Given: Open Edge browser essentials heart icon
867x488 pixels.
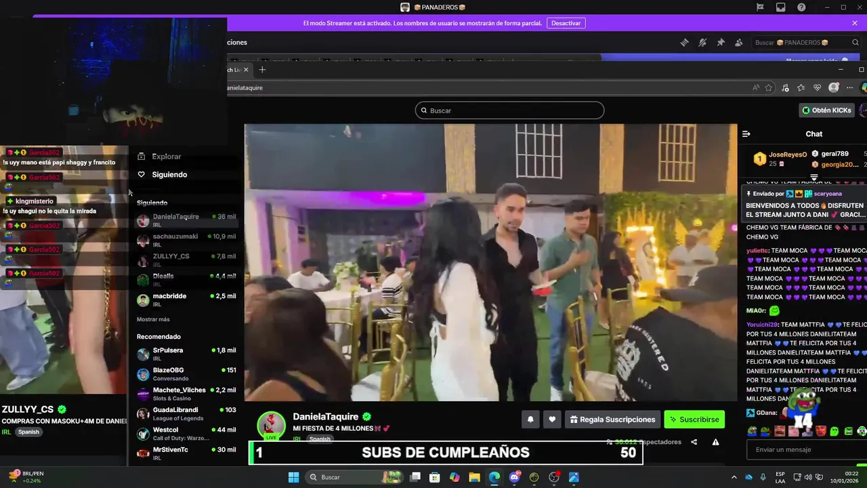Looking at the screenshot, I should pyautogui.click(x=818, y=87).
